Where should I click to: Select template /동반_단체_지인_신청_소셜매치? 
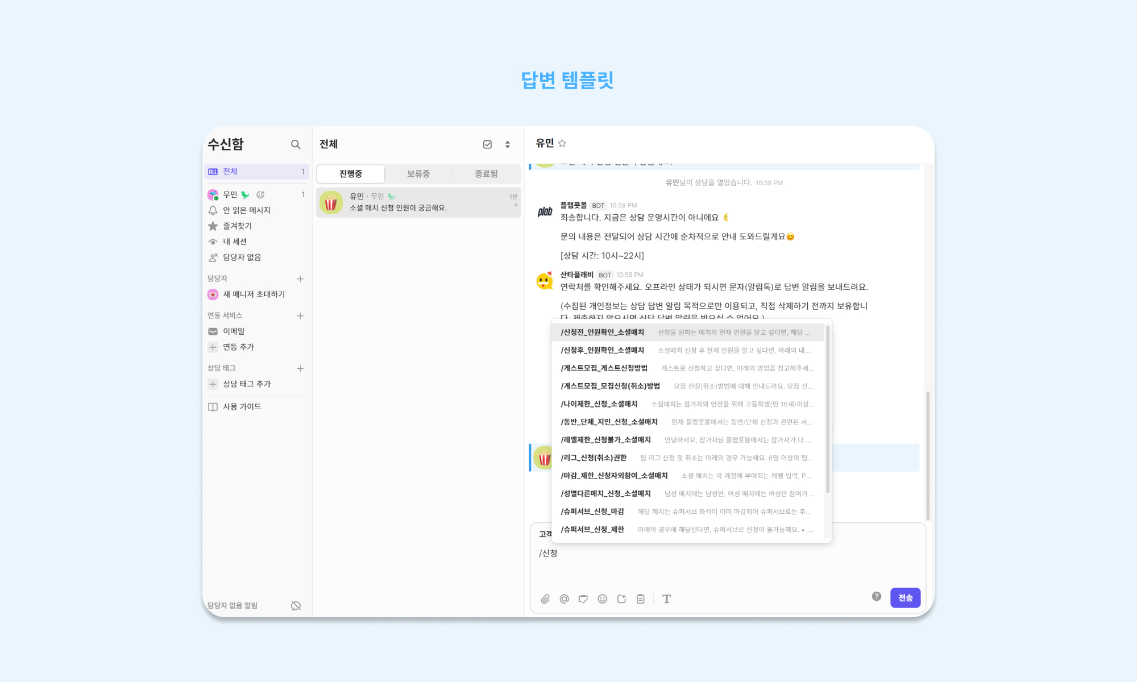point(688,422)
